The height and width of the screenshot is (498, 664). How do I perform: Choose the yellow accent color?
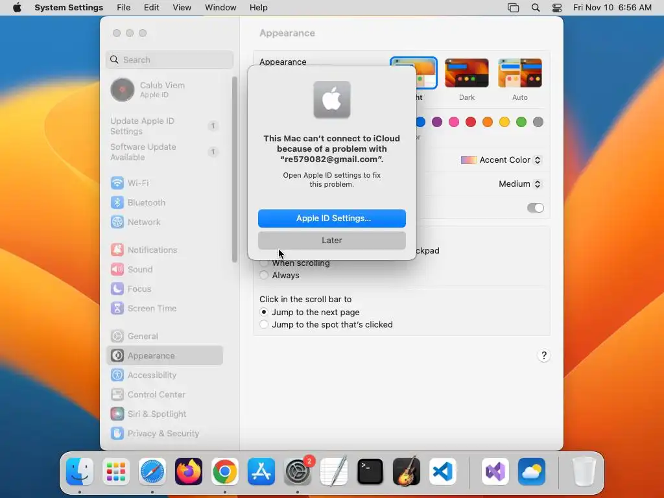(x=504, y=123)
